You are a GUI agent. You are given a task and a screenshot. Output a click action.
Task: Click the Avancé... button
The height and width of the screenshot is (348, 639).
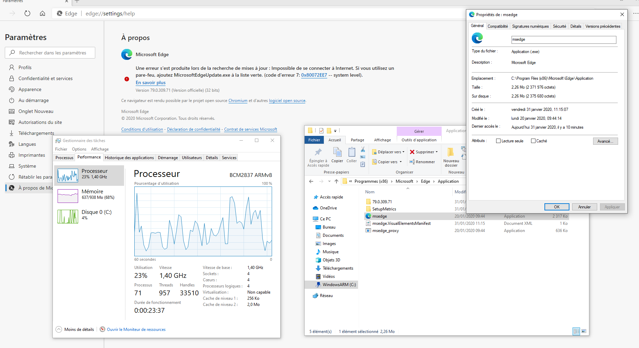pos(605,141)
